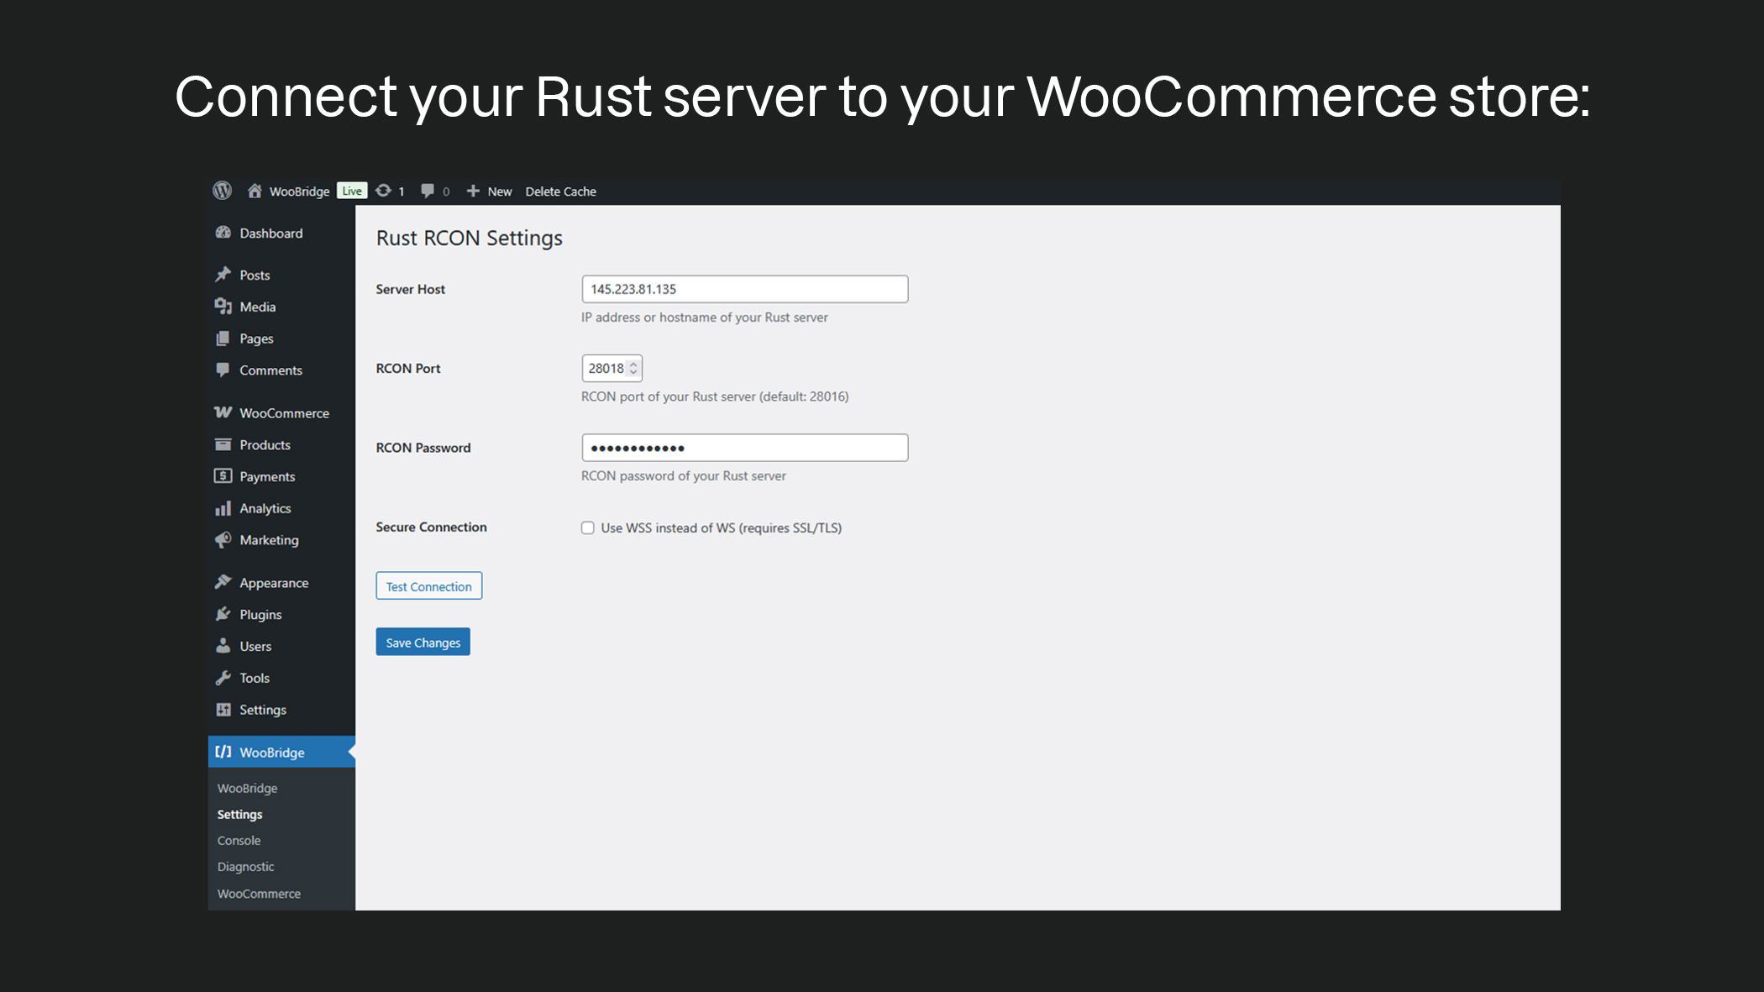Open the Appearance menu item
1764x992 pixels.
tap(273, 583)
